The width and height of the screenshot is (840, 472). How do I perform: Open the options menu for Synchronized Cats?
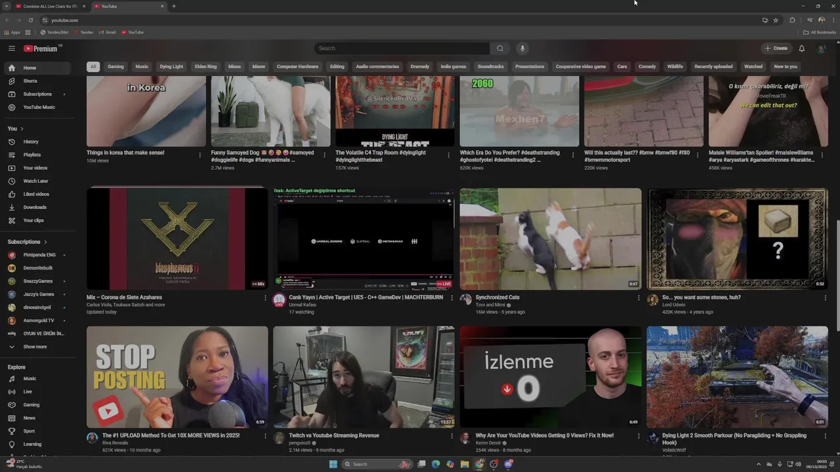pyautogui.click(x=639, y=298)
